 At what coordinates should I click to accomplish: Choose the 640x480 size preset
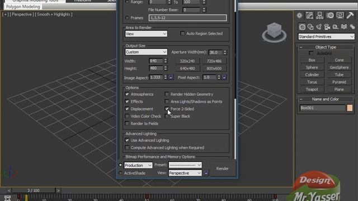(187, 68)
